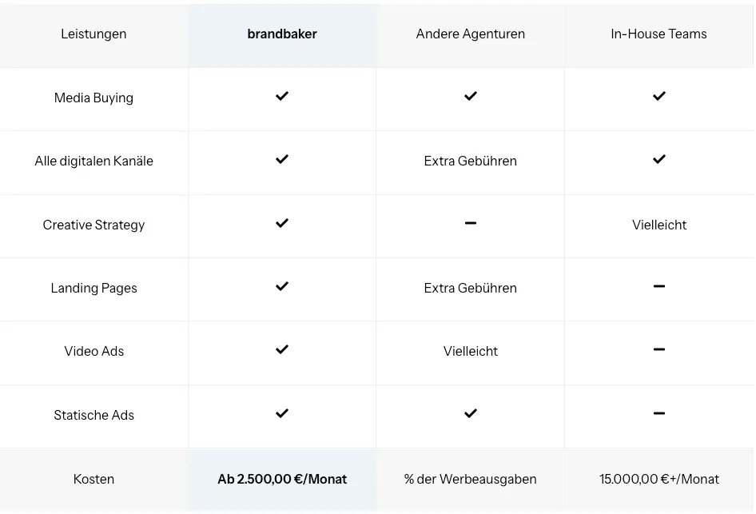Image resolution: width=756 pixels, height=514 pixels.
Task: Click In-House Teams checkmark for Alle digitalen Kanäle
Action: pos(659,159)
